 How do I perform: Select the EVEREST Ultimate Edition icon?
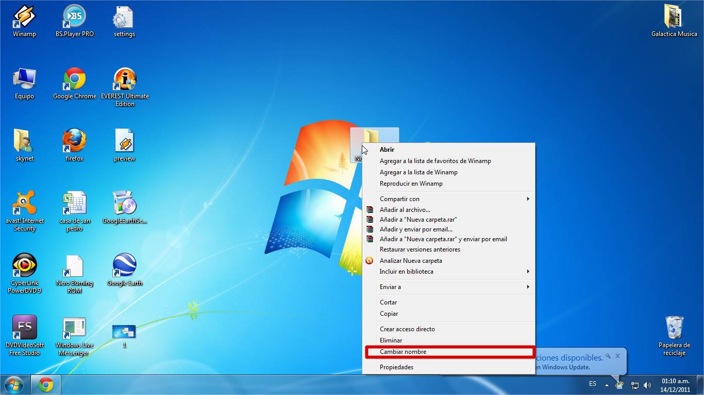(125, 80)
